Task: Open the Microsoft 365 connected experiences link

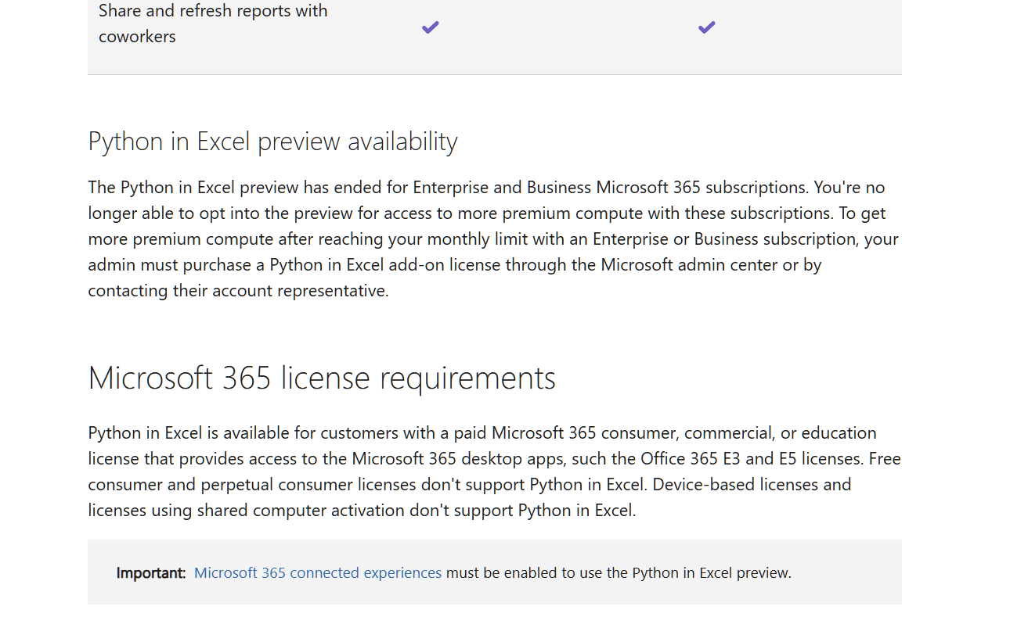Action: 318,572
